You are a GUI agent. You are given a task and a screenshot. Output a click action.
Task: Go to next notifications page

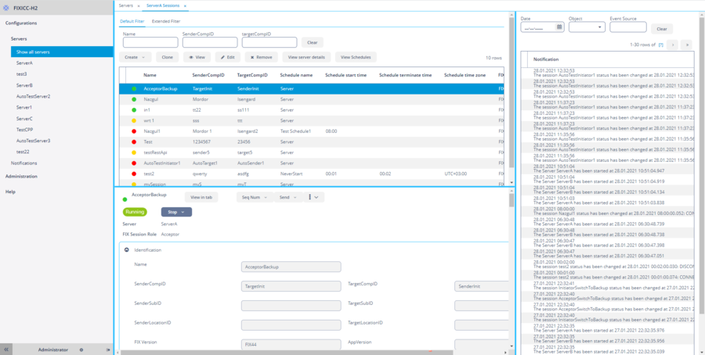click(686, 45)
